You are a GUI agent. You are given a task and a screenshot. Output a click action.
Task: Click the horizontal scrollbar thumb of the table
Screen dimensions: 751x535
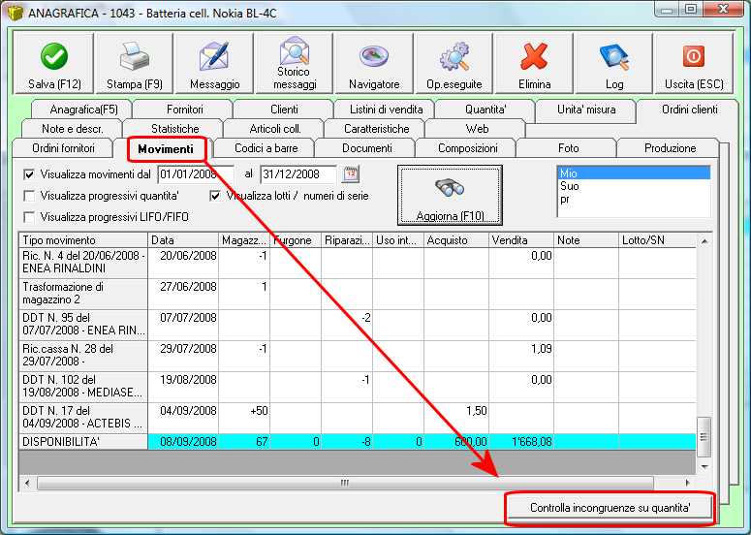[x=345, y=483]
